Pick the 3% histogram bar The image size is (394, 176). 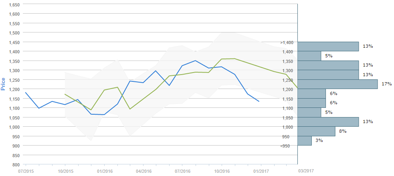(x=305, y=141)
